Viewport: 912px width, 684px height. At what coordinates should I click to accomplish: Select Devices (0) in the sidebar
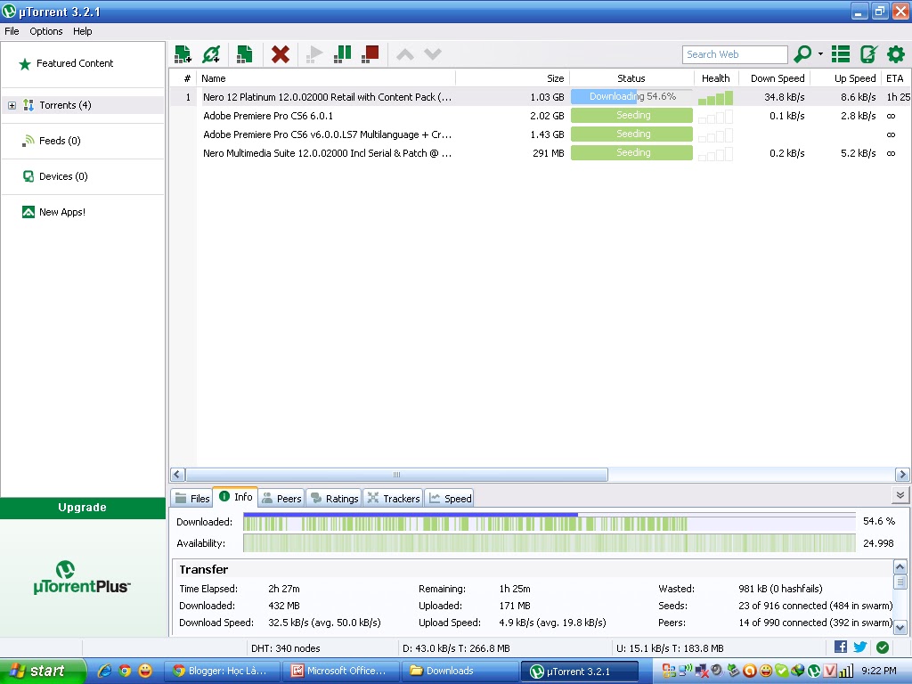coord(63,176)
